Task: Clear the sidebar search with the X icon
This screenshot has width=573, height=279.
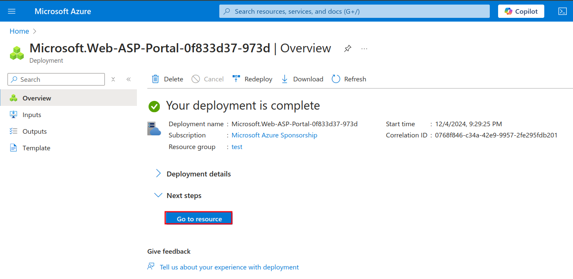Action: tap(113, 79)
